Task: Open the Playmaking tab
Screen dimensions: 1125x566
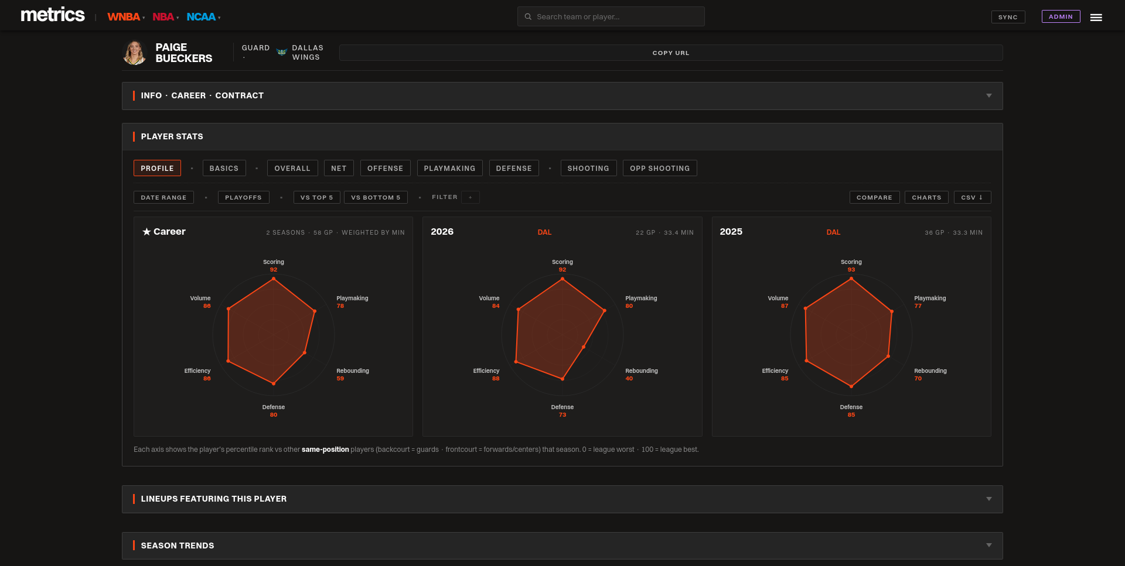Action: (x=449, y=168)
